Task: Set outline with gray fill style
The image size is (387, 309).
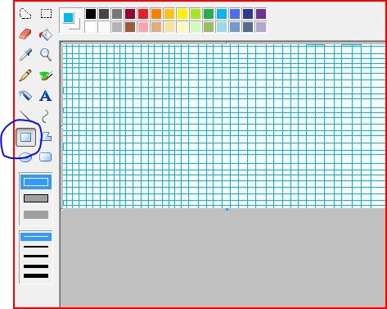Action: click(36, 198)
